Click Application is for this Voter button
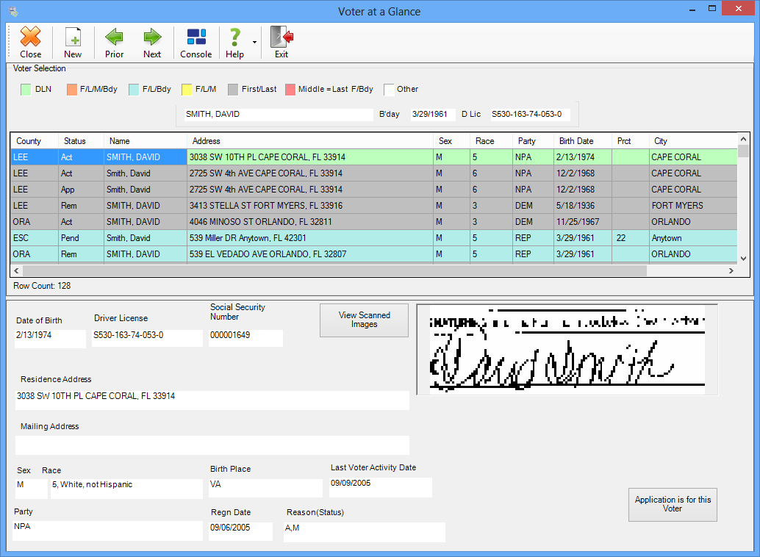The width and height of the screenshot is (760, 557). coord(673,505)
